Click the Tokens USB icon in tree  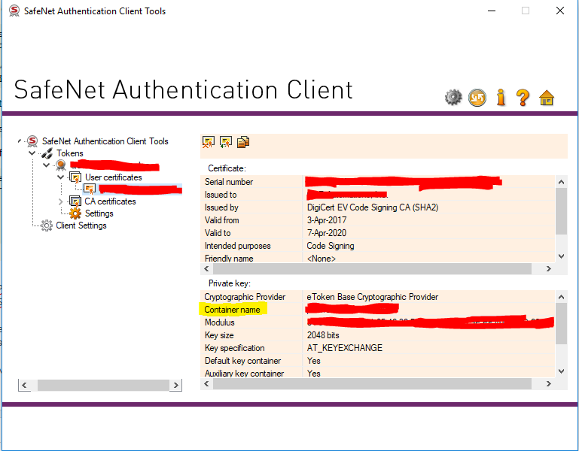(47, 153)
